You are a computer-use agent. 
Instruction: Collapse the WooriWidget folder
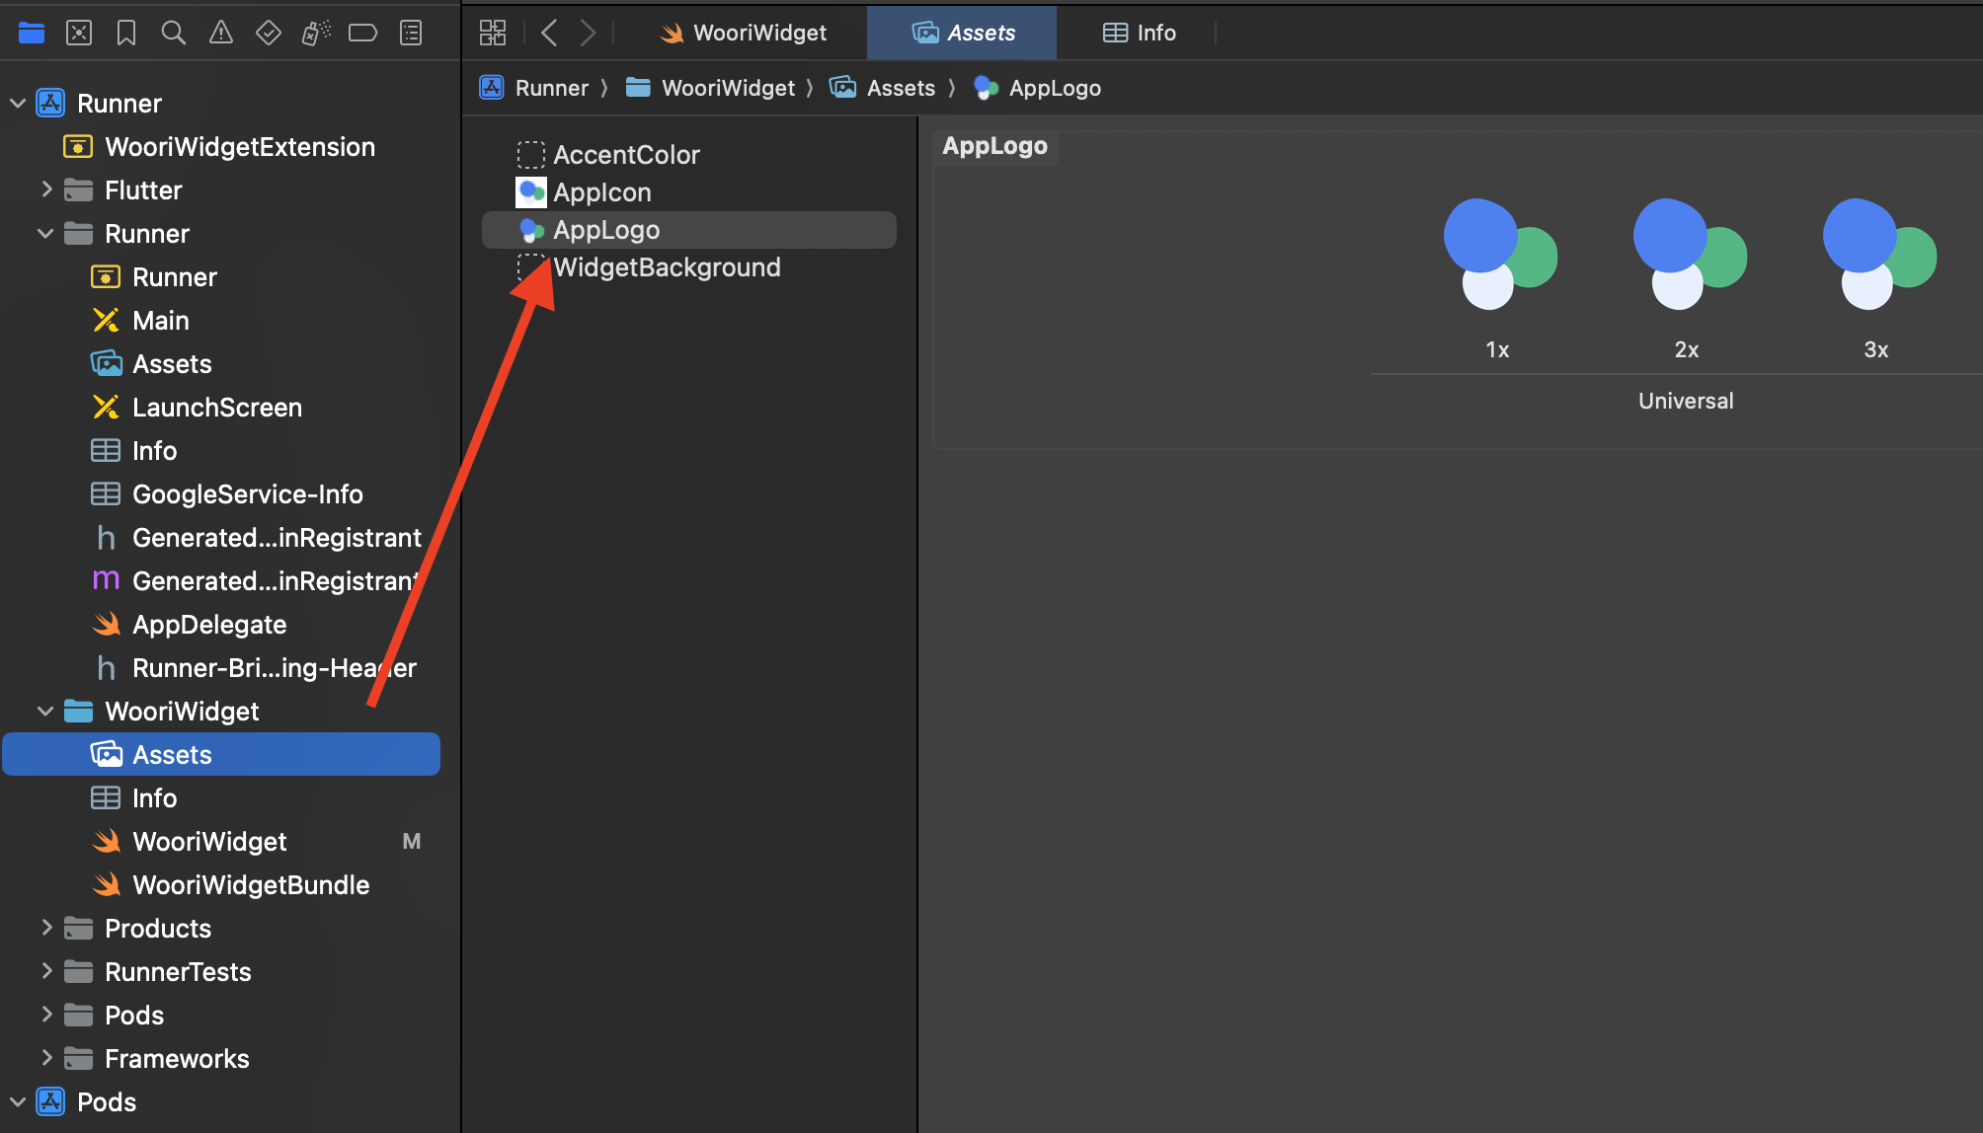(x=45, y=712)
